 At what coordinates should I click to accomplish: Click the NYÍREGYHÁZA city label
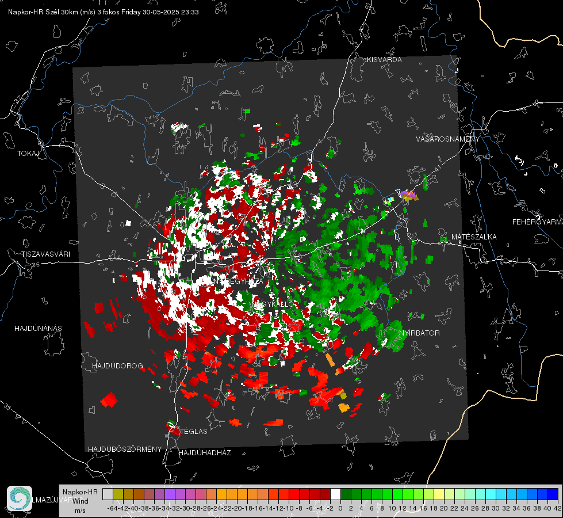pos(239,281)
